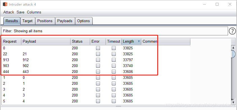Toggle Timeout checkbox for request 4
This screenshot has width=237, height=110.
coord(114,95)
